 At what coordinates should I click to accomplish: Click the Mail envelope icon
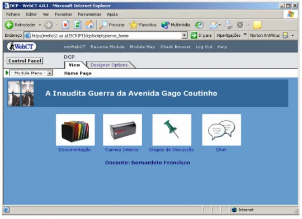click(x=214, y=25)
